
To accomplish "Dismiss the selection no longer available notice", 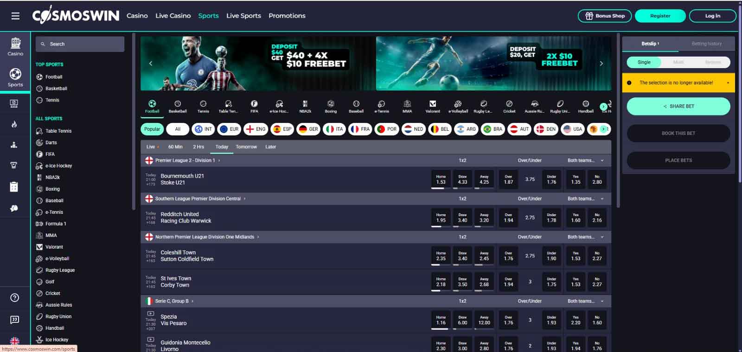I will point(728,83).
